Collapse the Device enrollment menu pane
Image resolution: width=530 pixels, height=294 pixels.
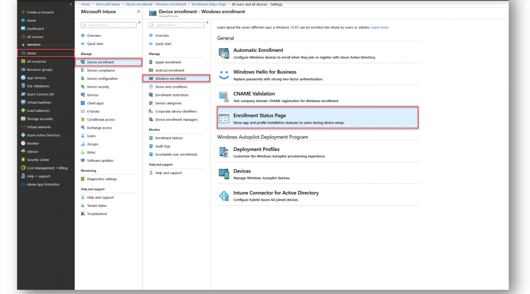[x=207, y=22]
